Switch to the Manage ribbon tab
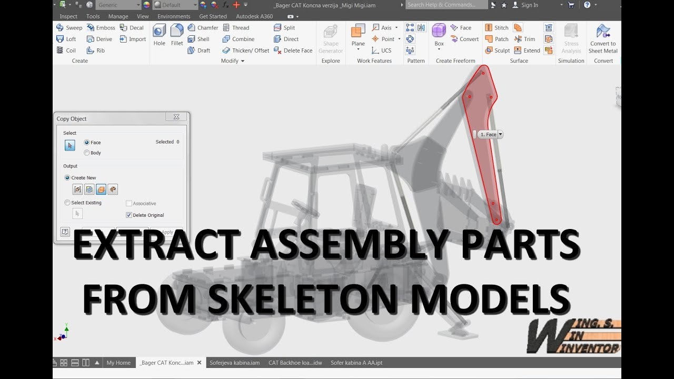 118,16
